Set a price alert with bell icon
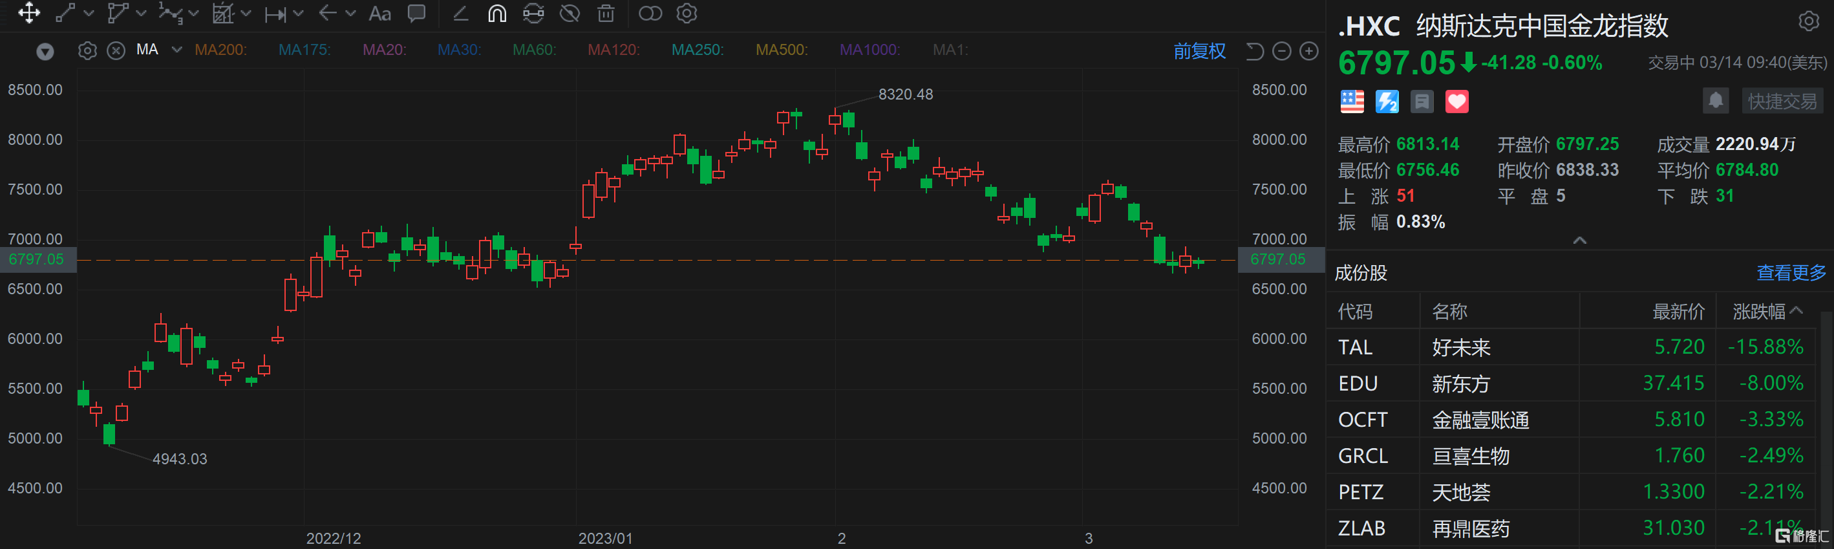This screenshot has width=1834, height=549. coord(1716,101)
